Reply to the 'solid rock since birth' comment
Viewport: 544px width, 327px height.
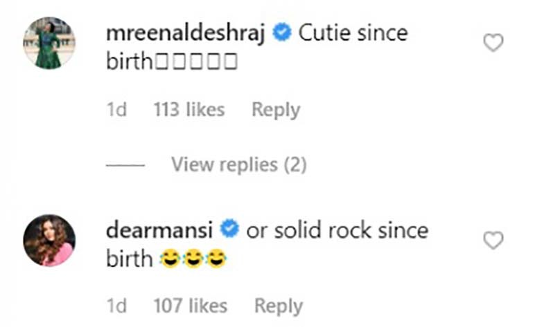tap(279, 306)
